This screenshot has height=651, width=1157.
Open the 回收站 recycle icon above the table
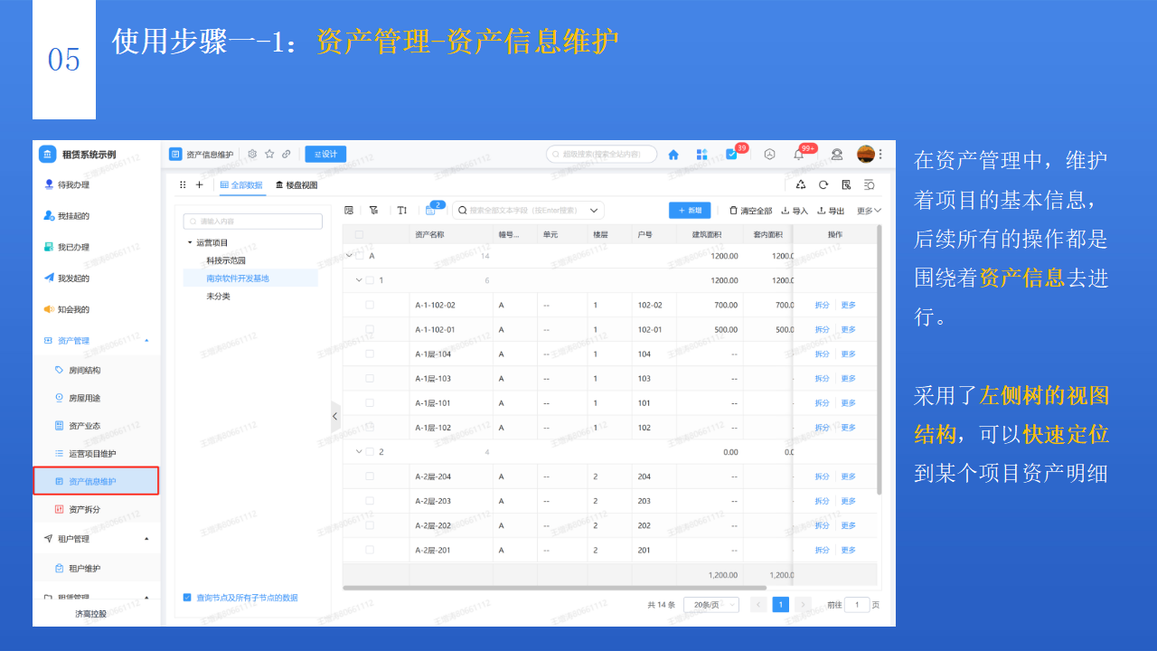point(802,184)
